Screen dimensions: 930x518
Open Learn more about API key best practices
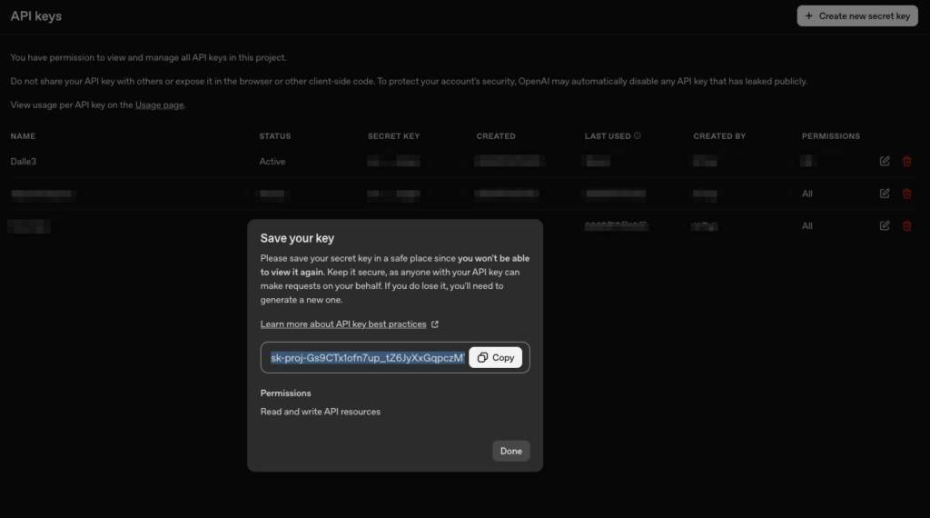click(x=343, y=324)
